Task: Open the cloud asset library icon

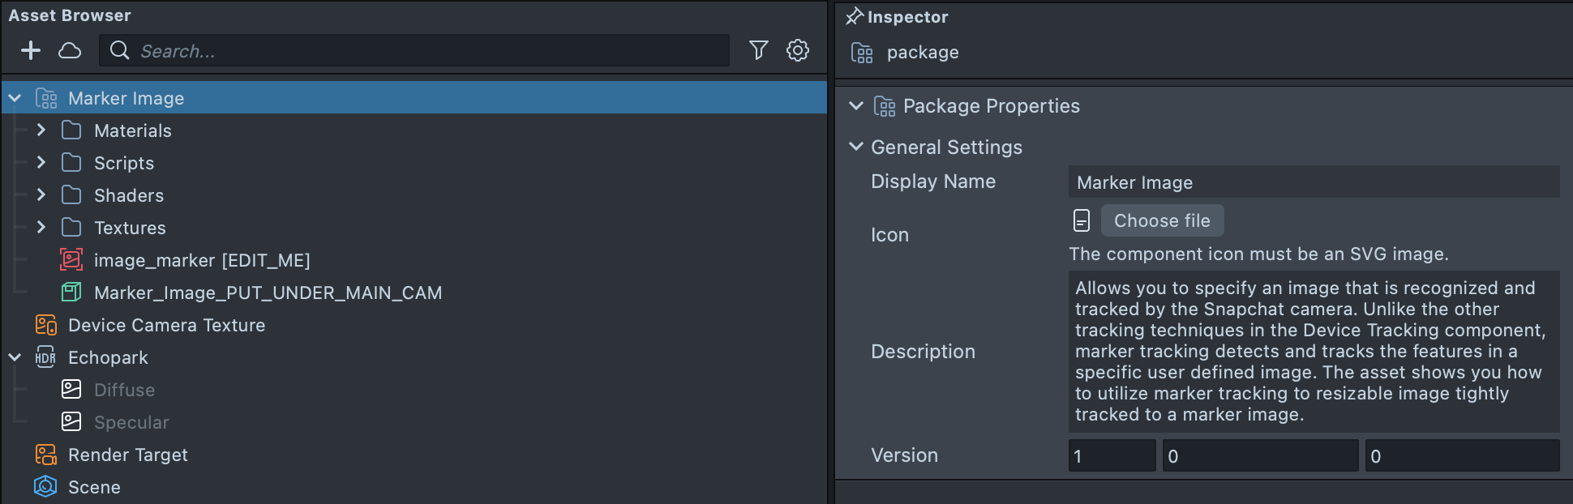Action: [70, 50]
